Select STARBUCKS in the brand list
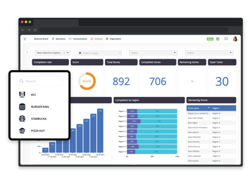 pos(38,119)
